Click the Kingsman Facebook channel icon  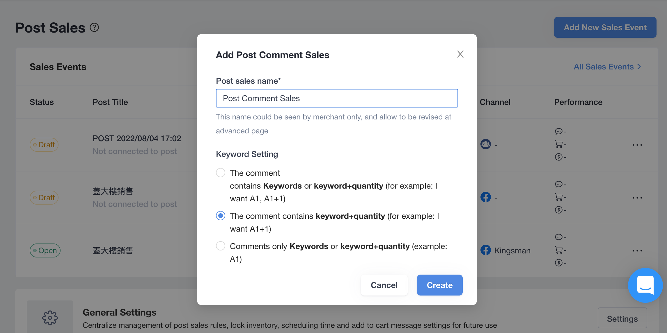pyautogui.click(x=486, y=250)
